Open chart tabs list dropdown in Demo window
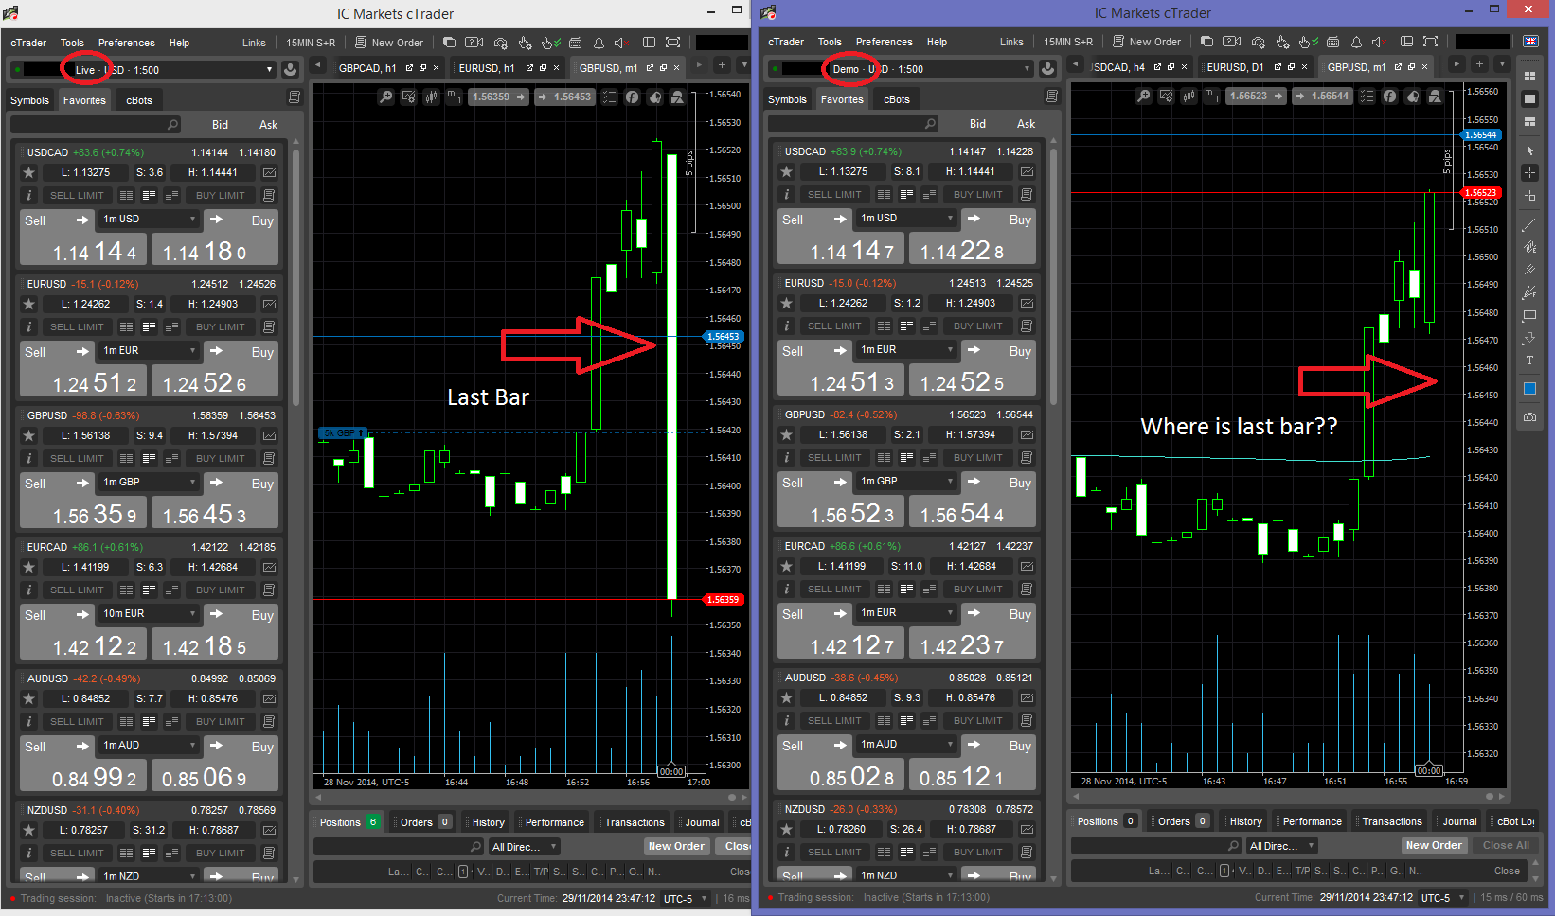Image resolution: width=1555 pixels, height=916 pixels. click(1502, 64)
